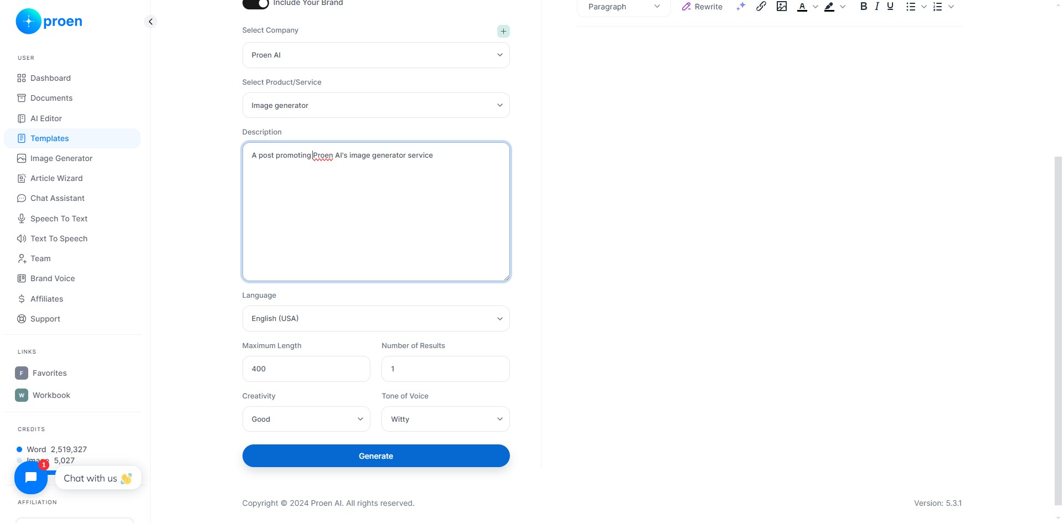Click the Team icon in sidebar

pyautogui.click(x=22, y=258)
